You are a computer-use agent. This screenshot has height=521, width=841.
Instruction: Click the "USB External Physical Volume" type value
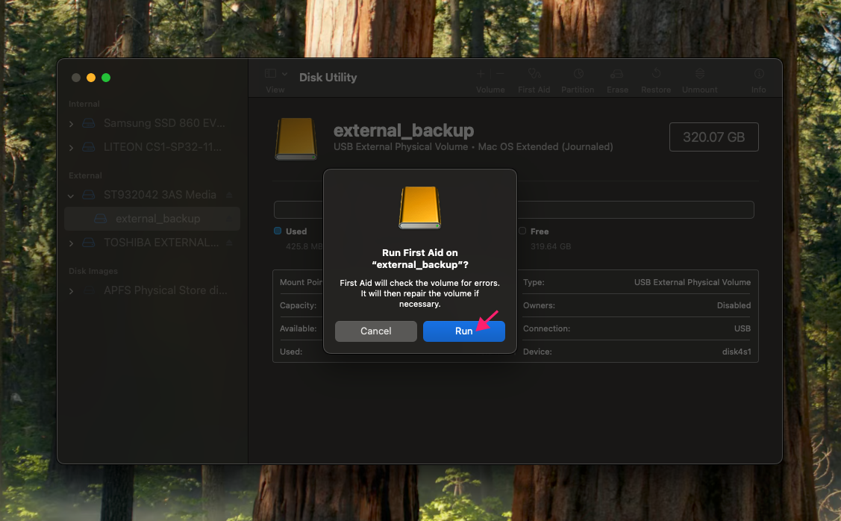click(693, 282)
